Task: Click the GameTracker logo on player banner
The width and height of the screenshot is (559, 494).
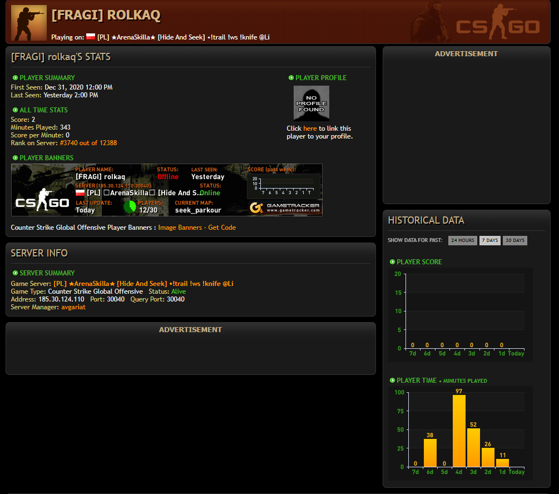Action: 285,208
